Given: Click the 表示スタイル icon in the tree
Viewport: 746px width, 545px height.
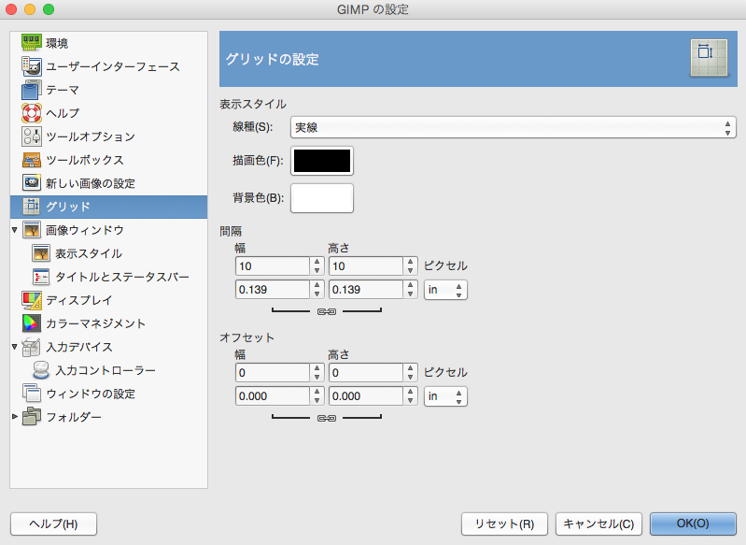Looking at the screenshot, I should click(41, 253).
